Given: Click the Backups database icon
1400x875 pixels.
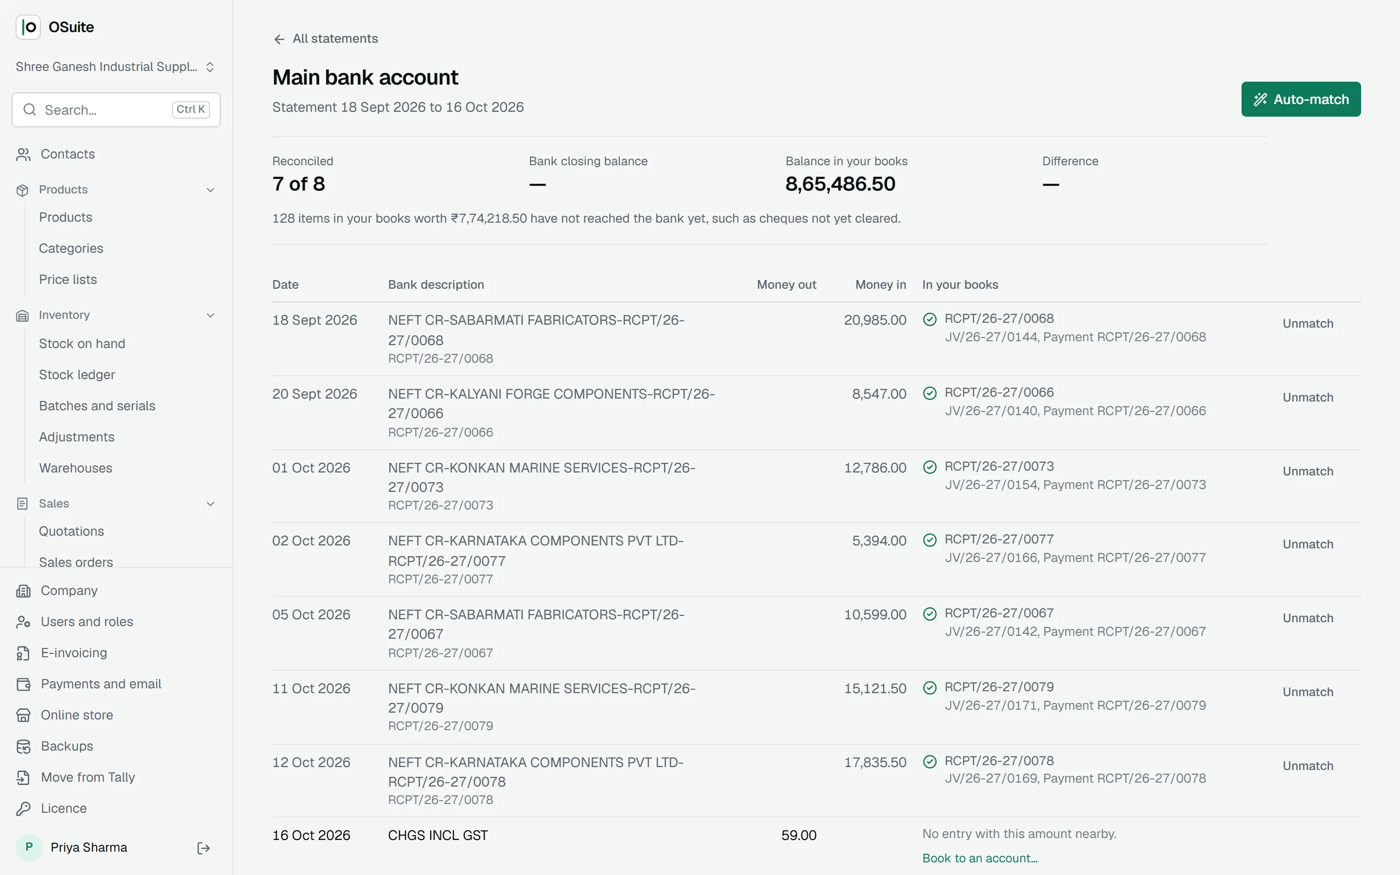Looking at the screenshot, I should click(23, 747).
